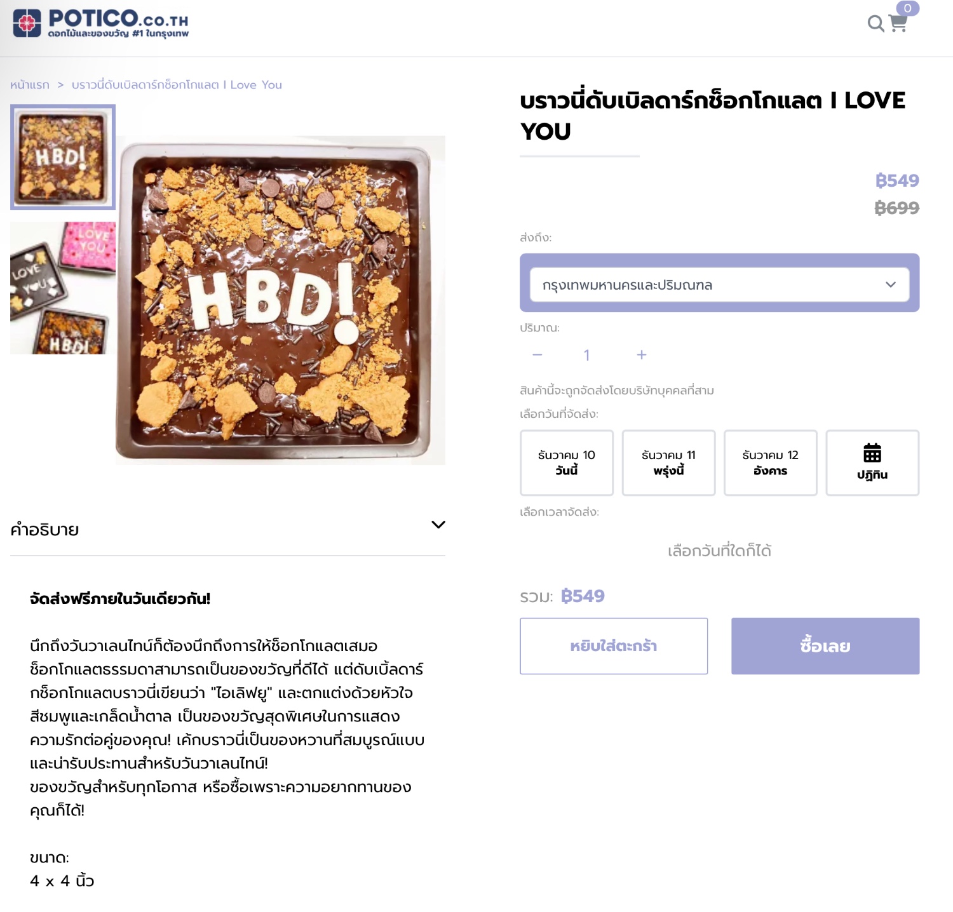Select the HBD brownie thumbnail
The height and width of the screenshot is (912, 953).
(x=63, y=157)
